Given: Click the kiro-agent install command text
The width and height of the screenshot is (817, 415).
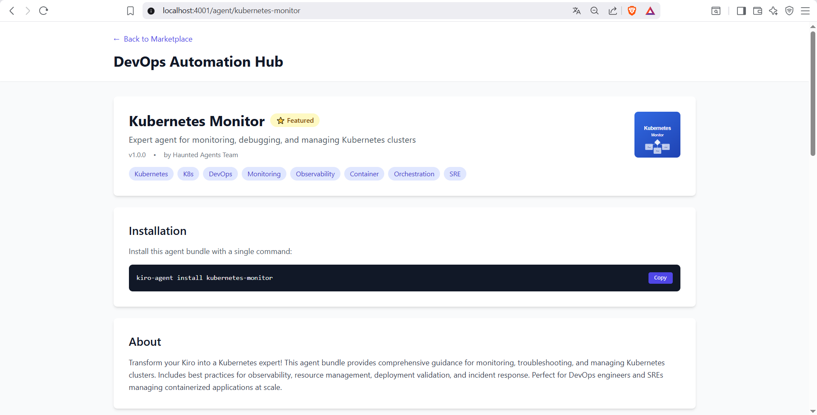Looking at the screenshot, I should 205,278.
